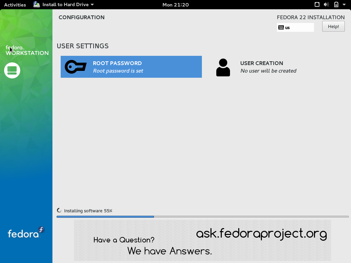
Task: Click the USER SETTINGS heading
Action: click(x=83, y=46)
